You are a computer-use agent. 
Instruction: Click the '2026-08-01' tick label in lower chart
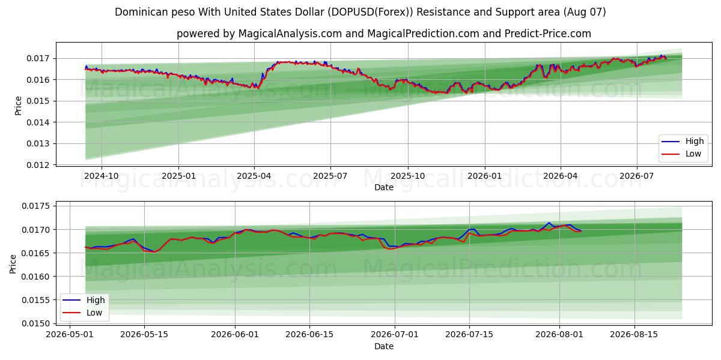coord(559,335)
